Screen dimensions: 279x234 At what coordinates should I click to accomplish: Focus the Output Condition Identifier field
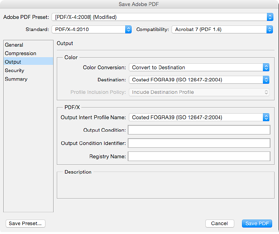(199, 143)
